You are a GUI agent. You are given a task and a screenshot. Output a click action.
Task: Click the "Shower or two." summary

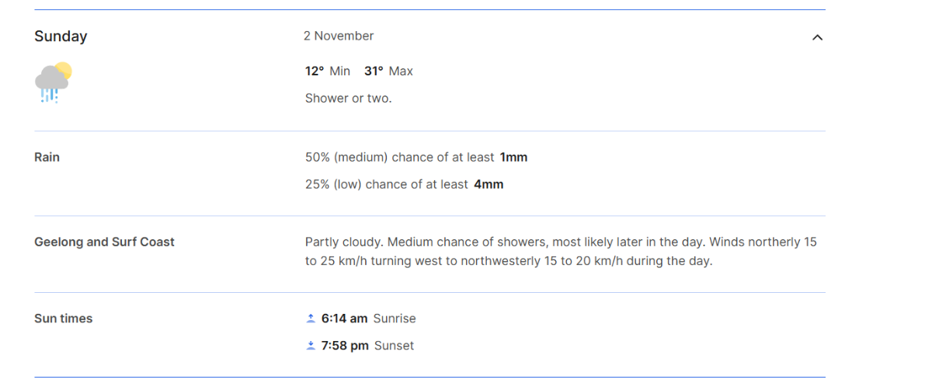pos(348,98)
